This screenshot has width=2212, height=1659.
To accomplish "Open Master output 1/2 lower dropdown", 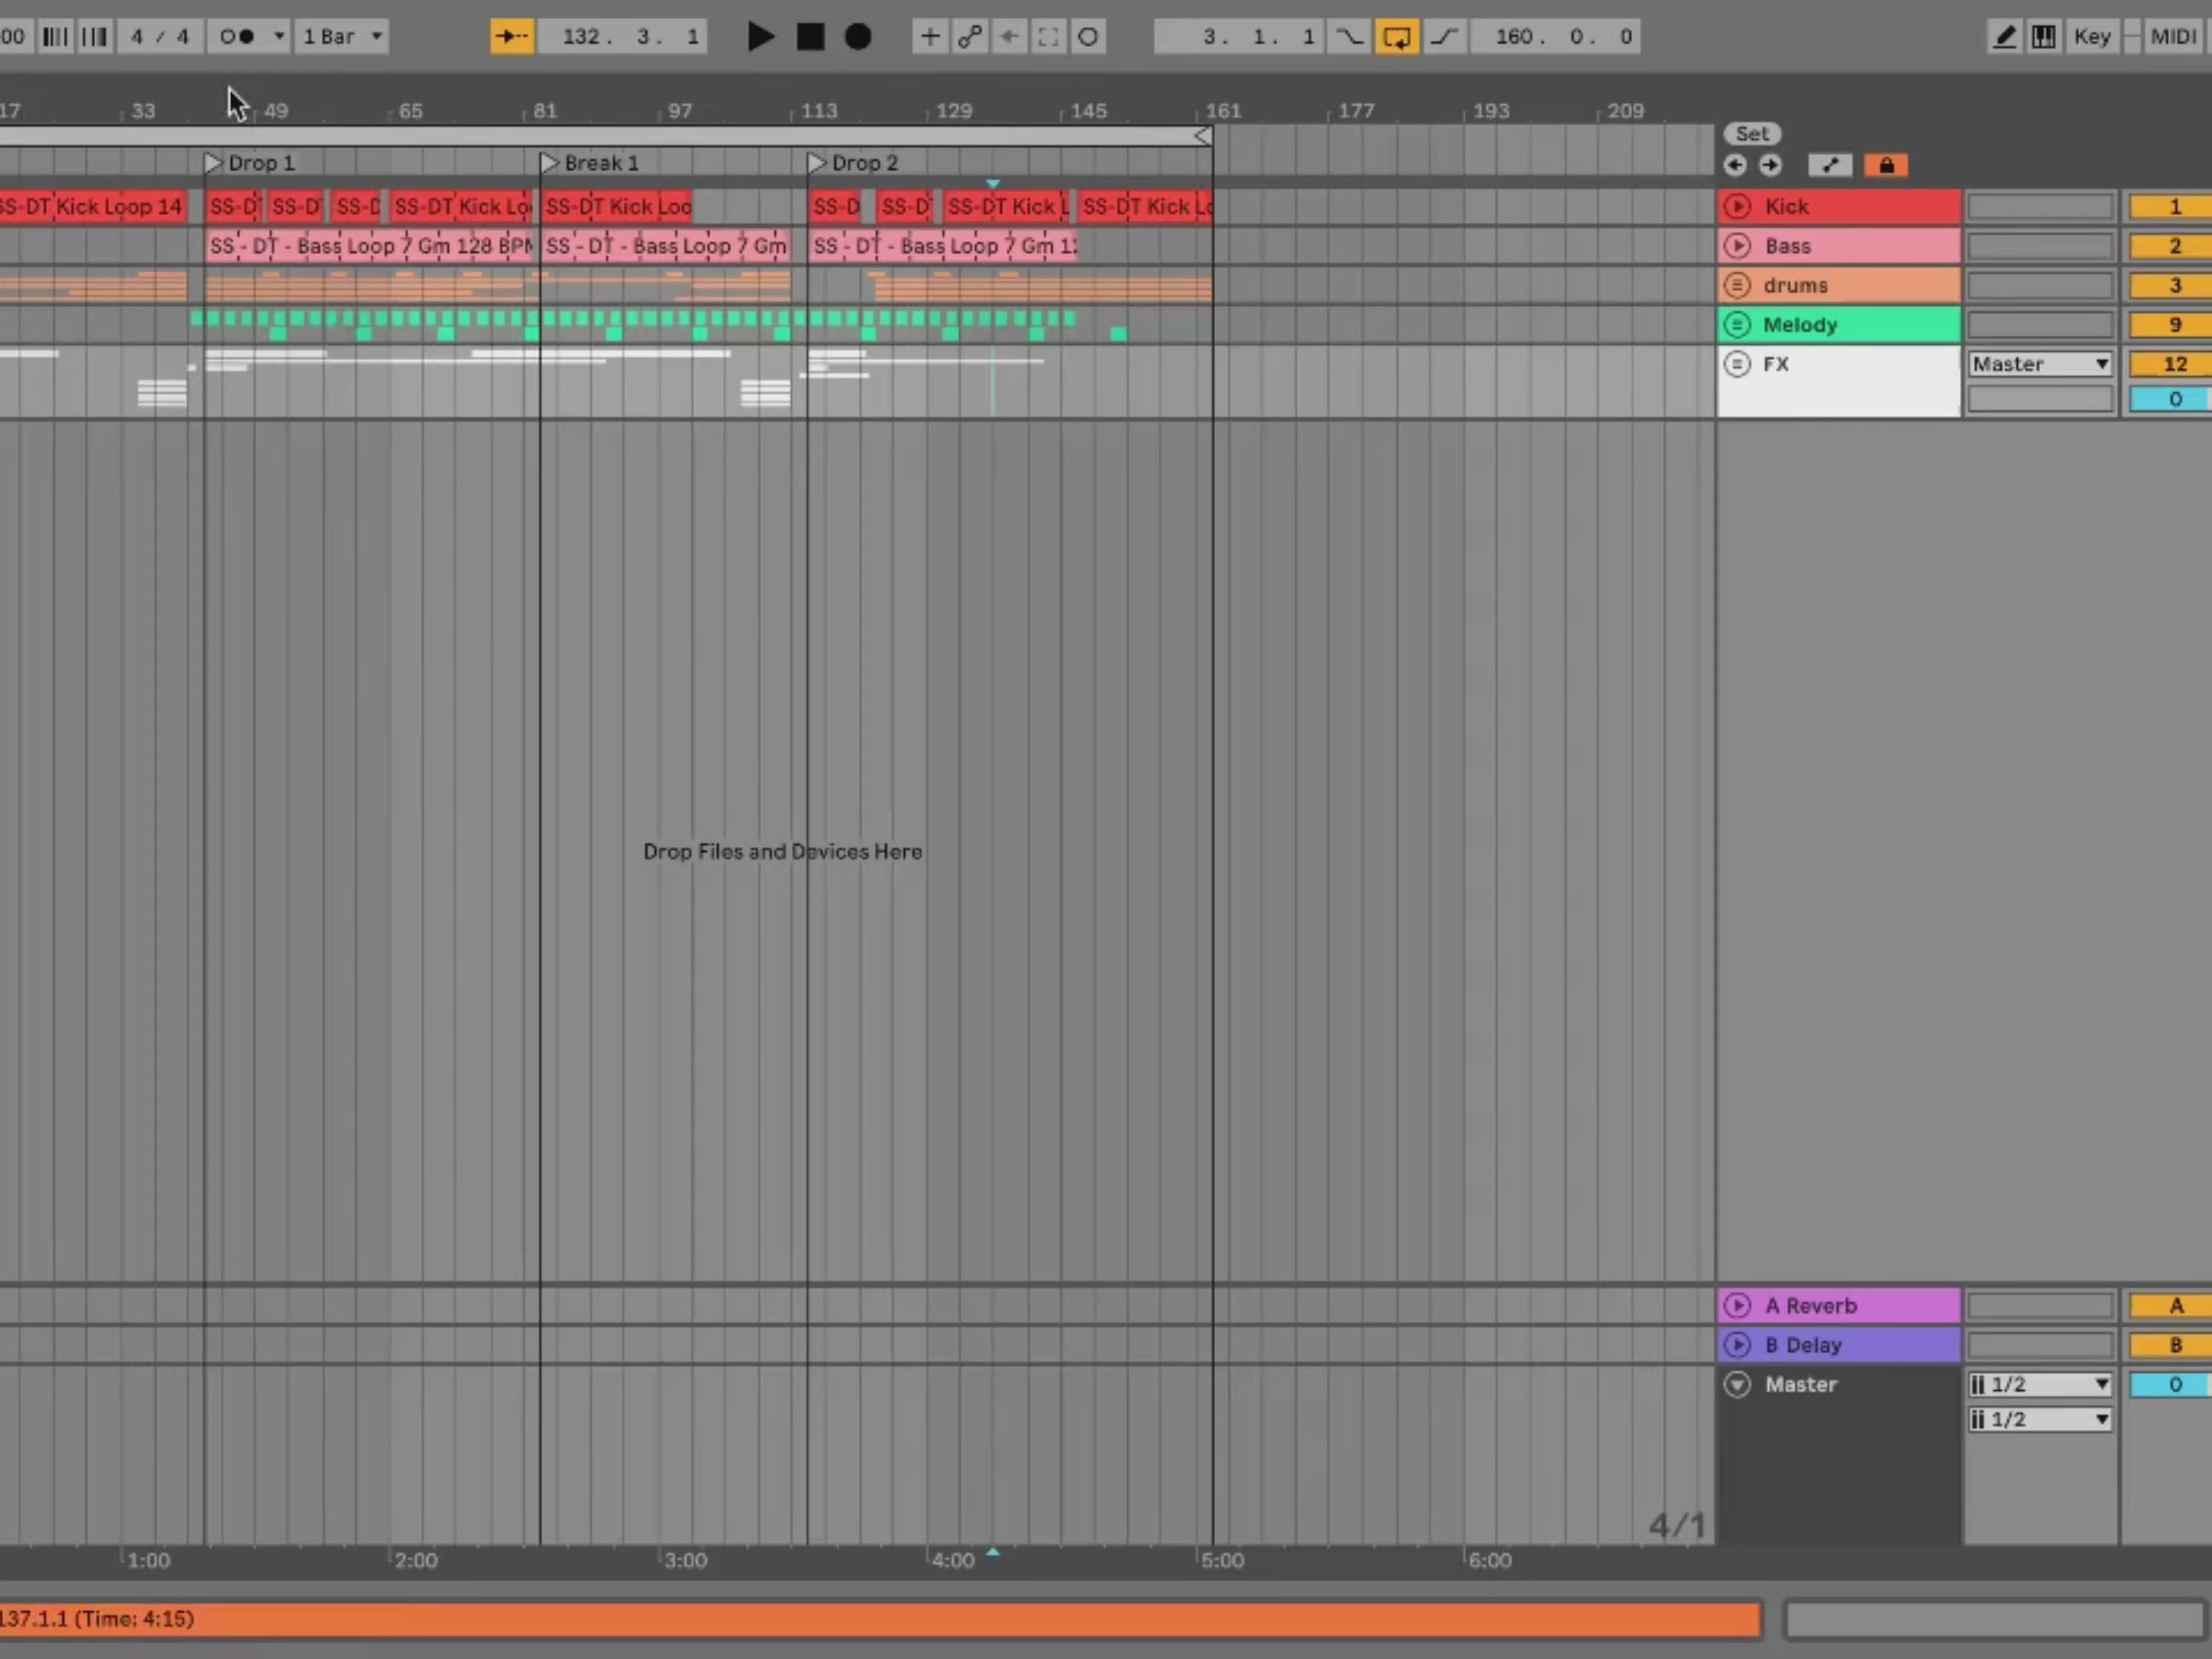I will (x=2040, y=1420).
